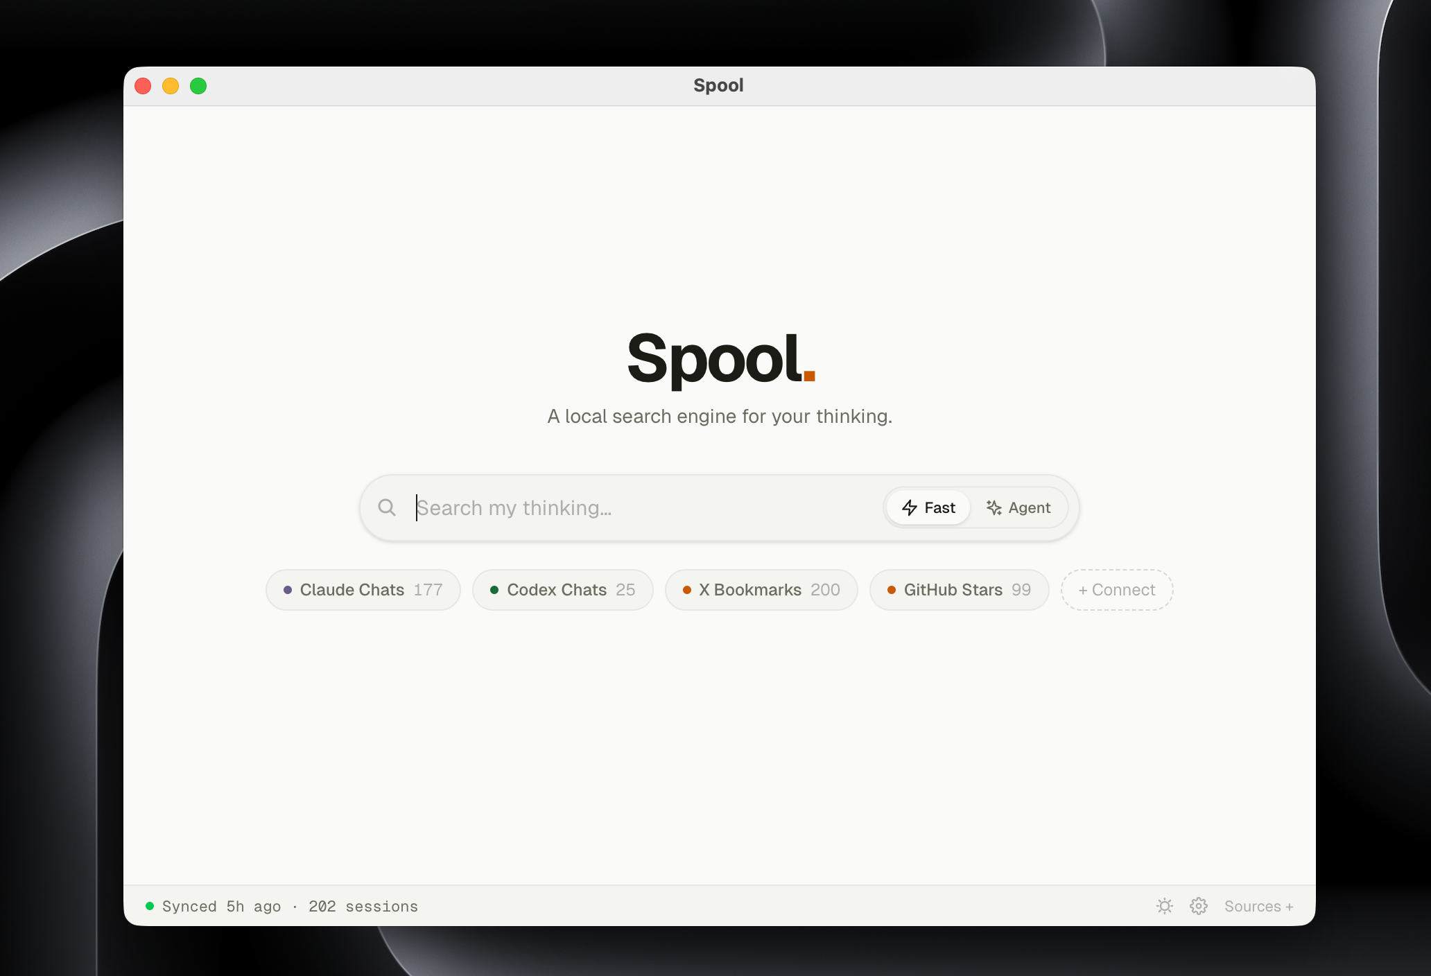Viewport: 1431px width, 976px height.
Task: Select the lightning bolt Fast icon
Action: (x=909, y=507)
